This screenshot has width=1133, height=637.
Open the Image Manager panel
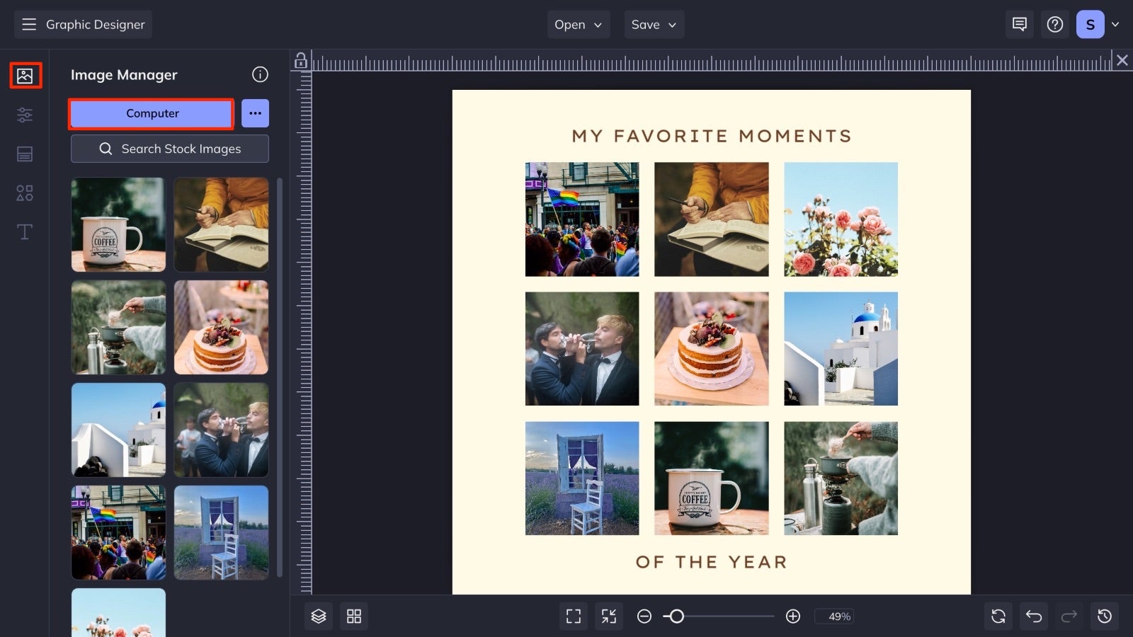pyautogui.click(x=25, y=74)
